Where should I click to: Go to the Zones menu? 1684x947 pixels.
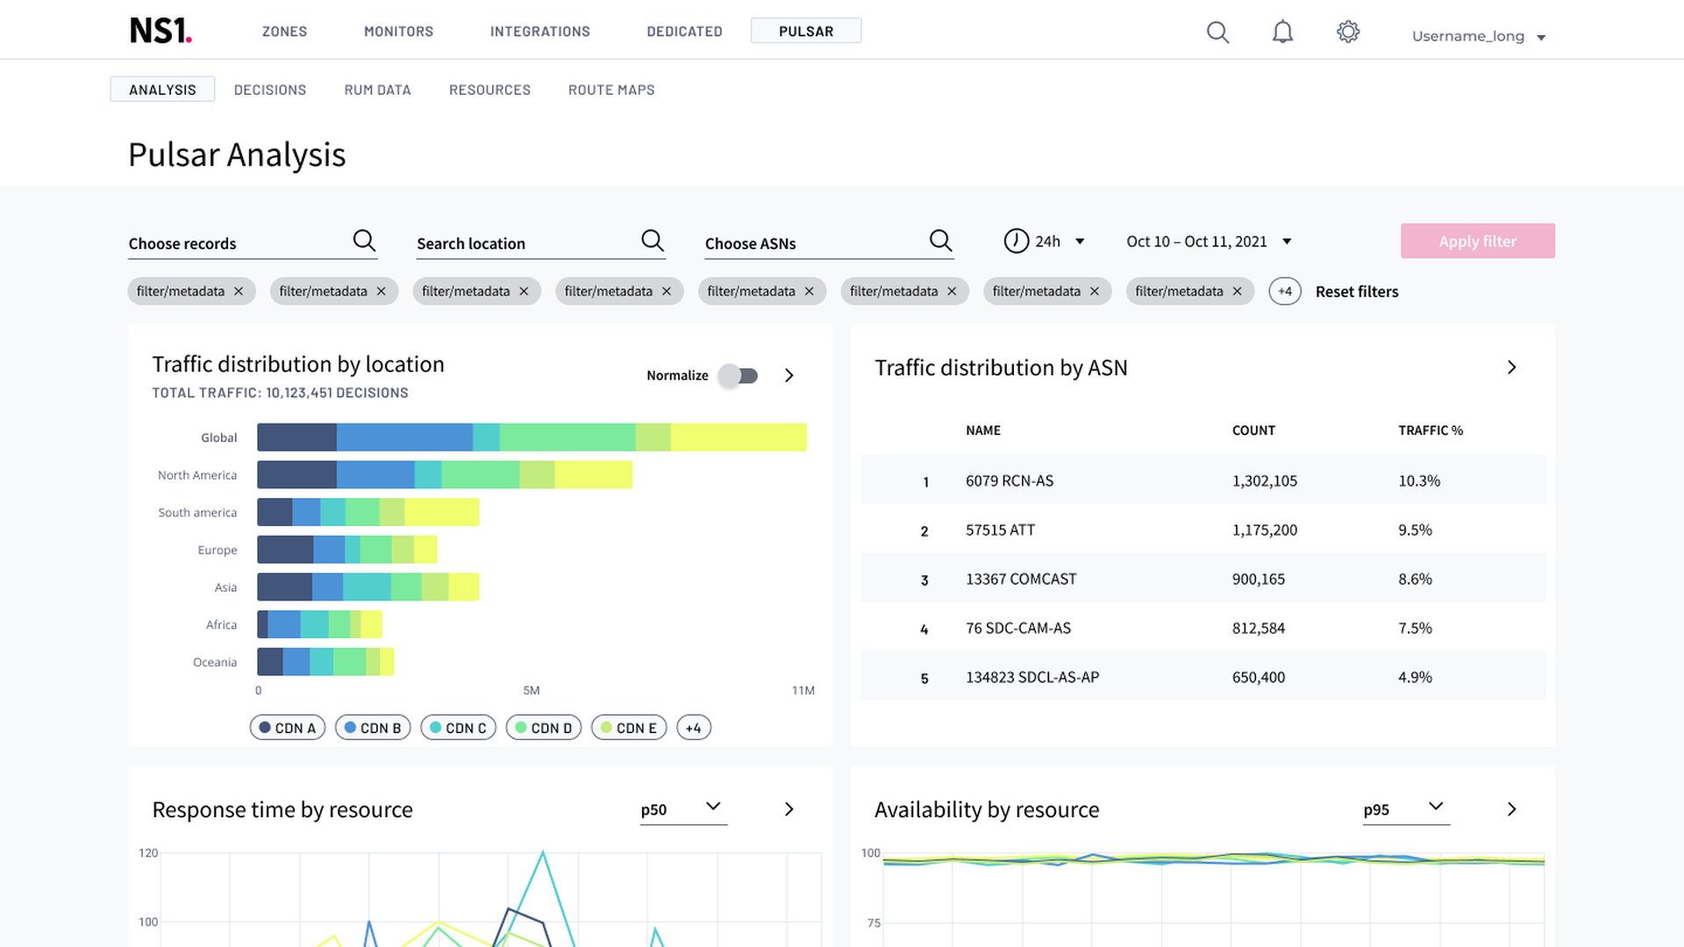tap(285, 32)
